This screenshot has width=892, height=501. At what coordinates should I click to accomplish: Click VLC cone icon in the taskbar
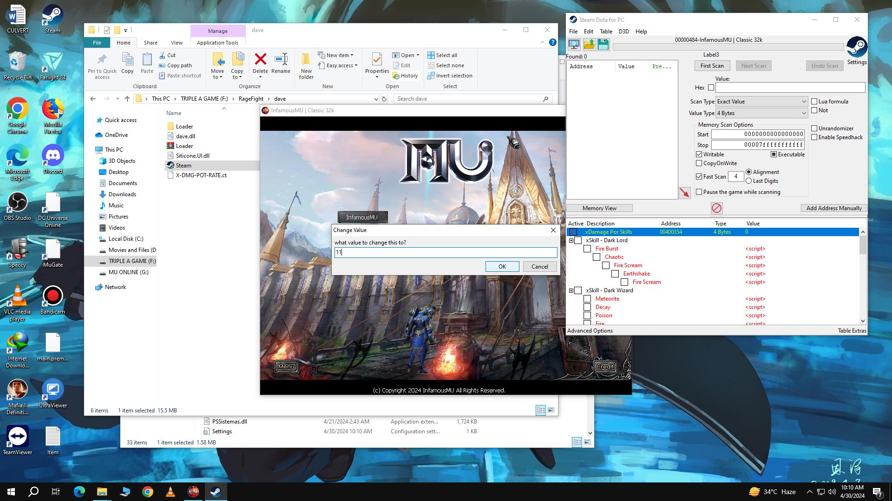pos(170,492)
